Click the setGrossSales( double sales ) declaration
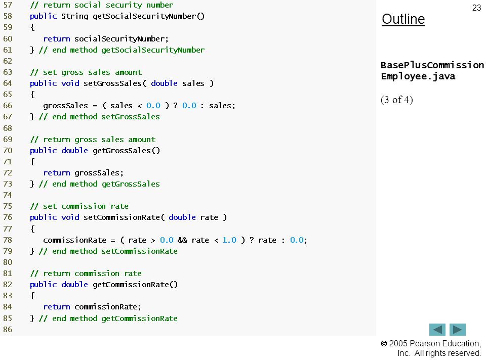The height and width of the screenshot is (364, 486). [x=122, y=83]
